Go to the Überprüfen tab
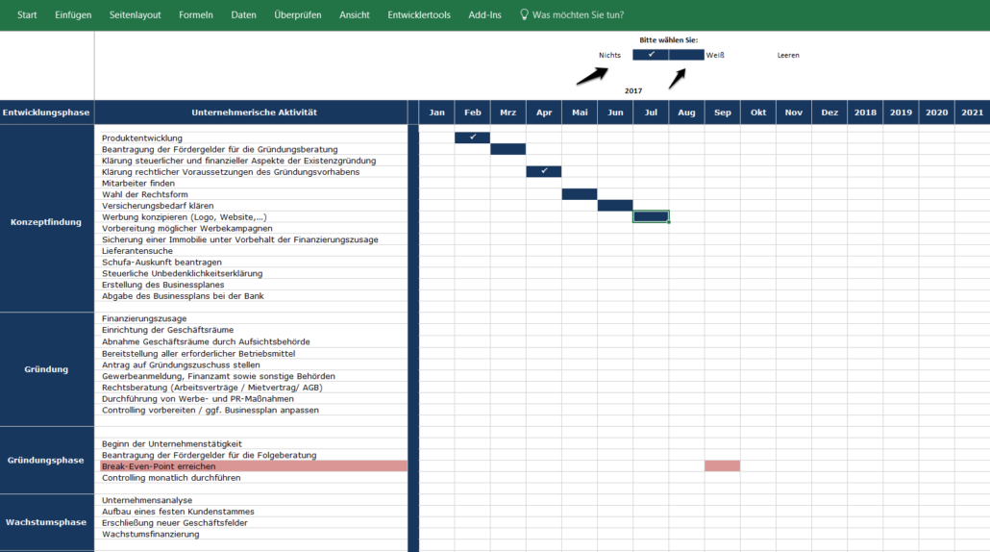The height and width of the screenshot is (552, 990). click(x=297, y=14)
